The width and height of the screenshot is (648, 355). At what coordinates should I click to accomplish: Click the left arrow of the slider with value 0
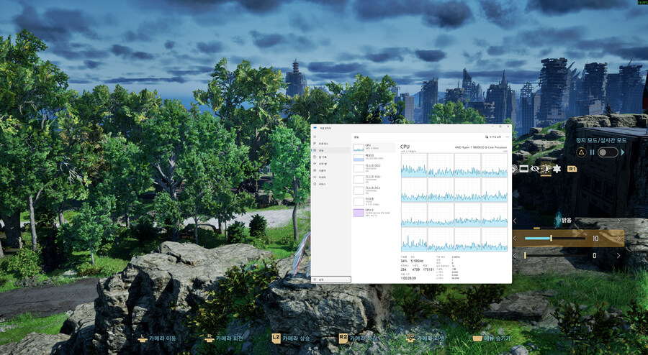pos(515,255)
